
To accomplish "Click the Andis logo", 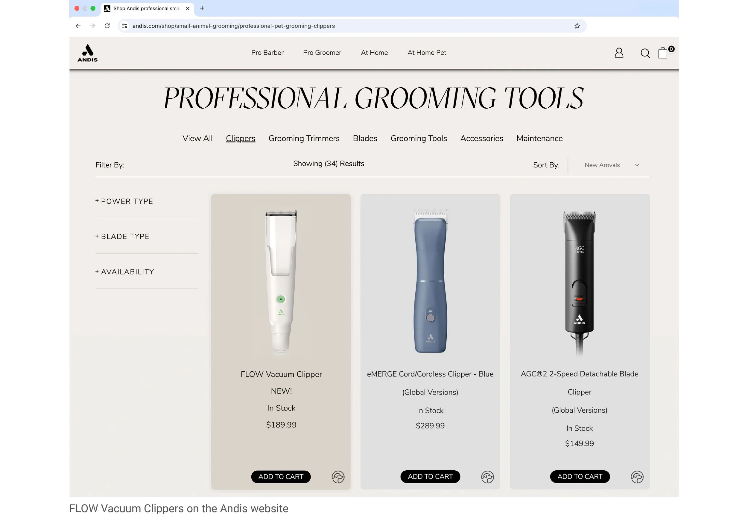I will (x=87, y=53).
